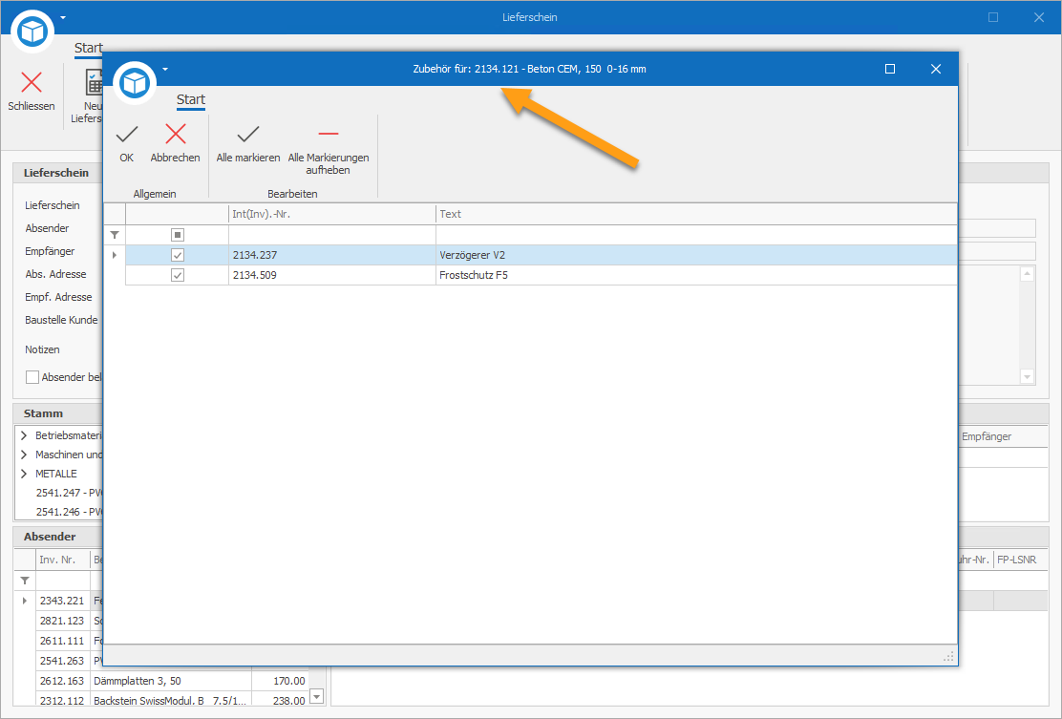Select the METALLE tree label
This screenshot has width=1062, height=719.
[56, 474]
